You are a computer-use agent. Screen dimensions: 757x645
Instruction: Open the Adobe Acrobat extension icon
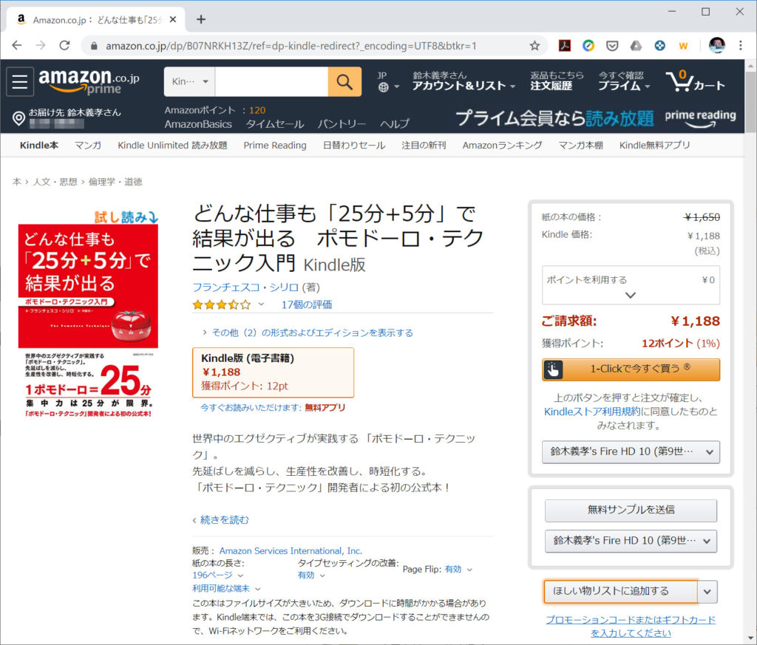[x=564, y=46]
